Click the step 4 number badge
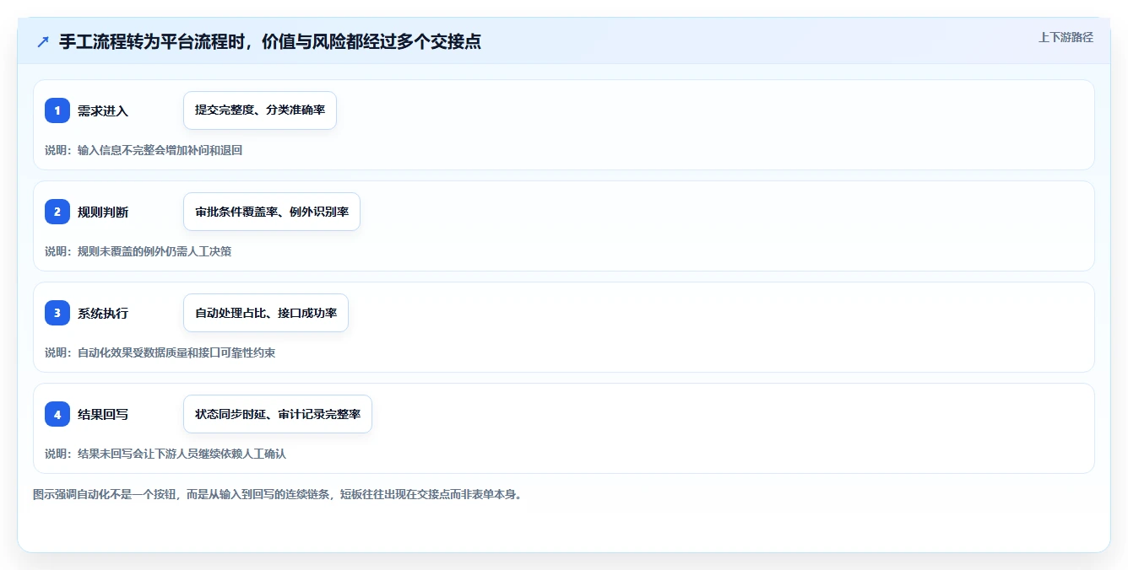 57,414
